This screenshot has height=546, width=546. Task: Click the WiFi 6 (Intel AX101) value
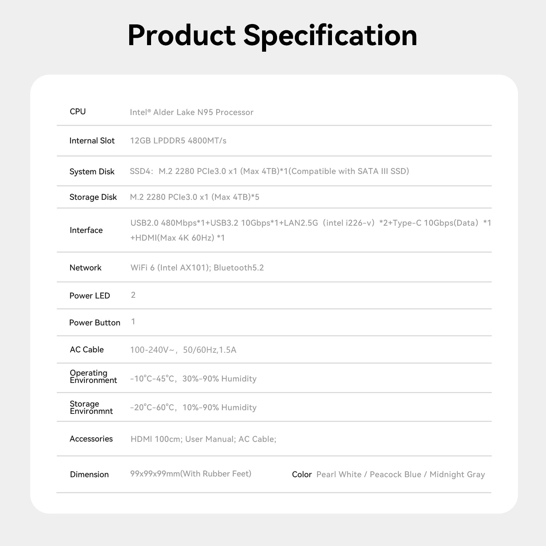[170, 268]
